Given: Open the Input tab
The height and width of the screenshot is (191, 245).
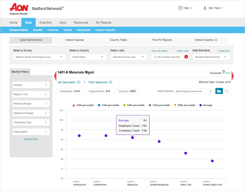Looking at the screenshot, I should 63,22.
